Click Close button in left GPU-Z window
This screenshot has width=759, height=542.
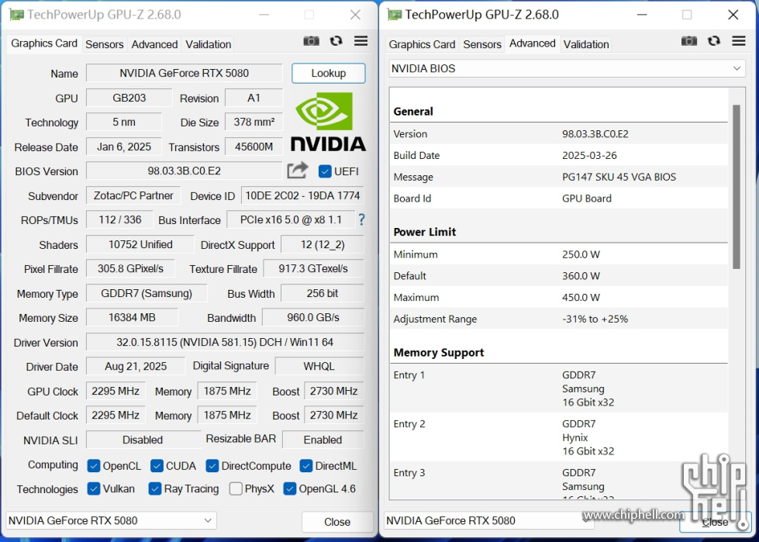coord(337,522)
